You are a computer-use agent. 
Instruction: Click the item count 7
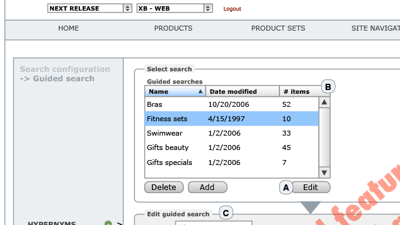(284, 162)
